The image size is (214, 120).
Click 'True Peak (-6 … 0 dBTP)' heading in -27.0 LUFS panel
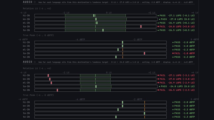(38, 35)
